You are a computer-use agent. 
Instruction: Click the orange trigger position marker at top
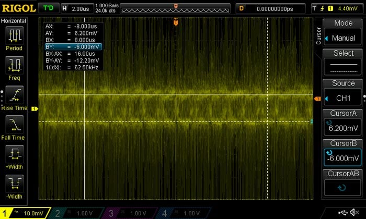point(176,23)
